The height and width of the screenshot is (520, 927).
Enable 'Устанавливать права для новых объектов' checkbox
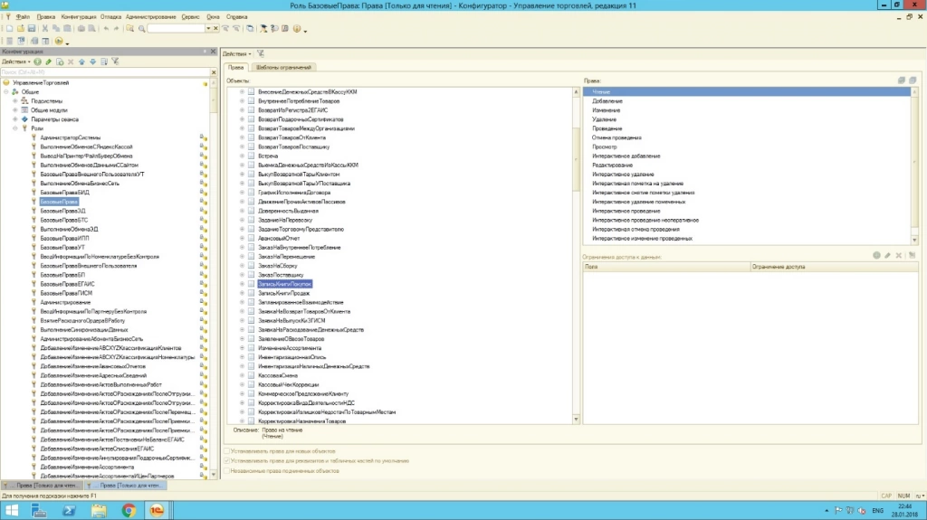(226, 450)
